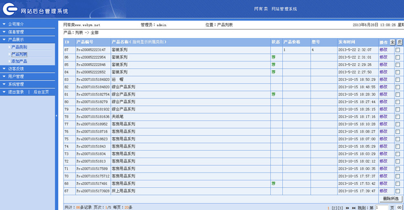Click 修改 for product ID 79
The image size is (404, 210).
(384, 109)
